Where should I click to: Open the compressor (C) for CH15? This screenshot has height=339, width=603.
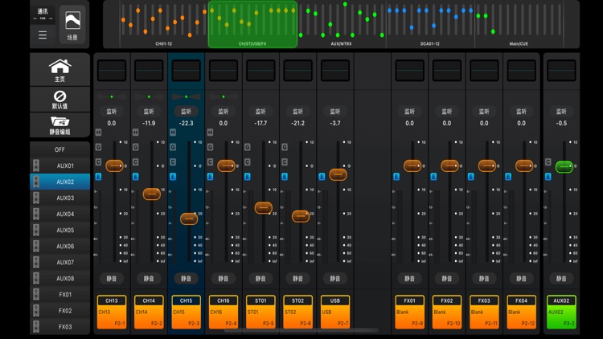[173, 161]
